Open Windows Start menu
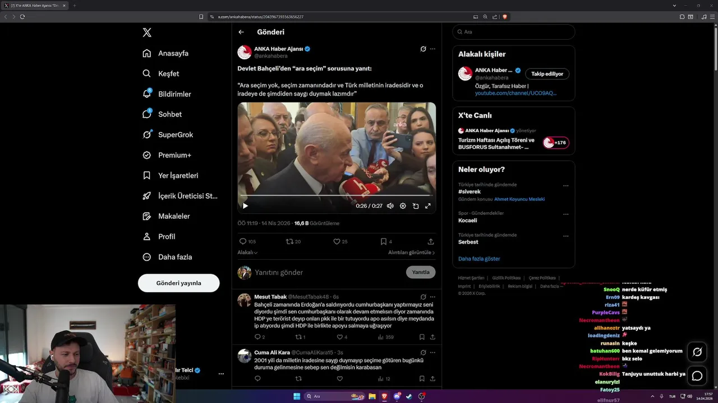This screenshot has width=718, height=403. click(297, 396)
